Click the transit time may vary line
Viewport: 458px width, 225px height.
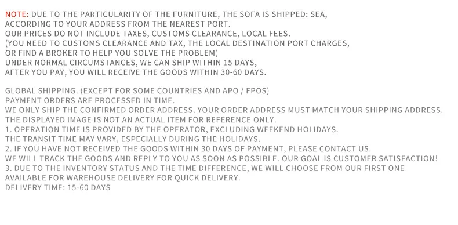[133, 139]
